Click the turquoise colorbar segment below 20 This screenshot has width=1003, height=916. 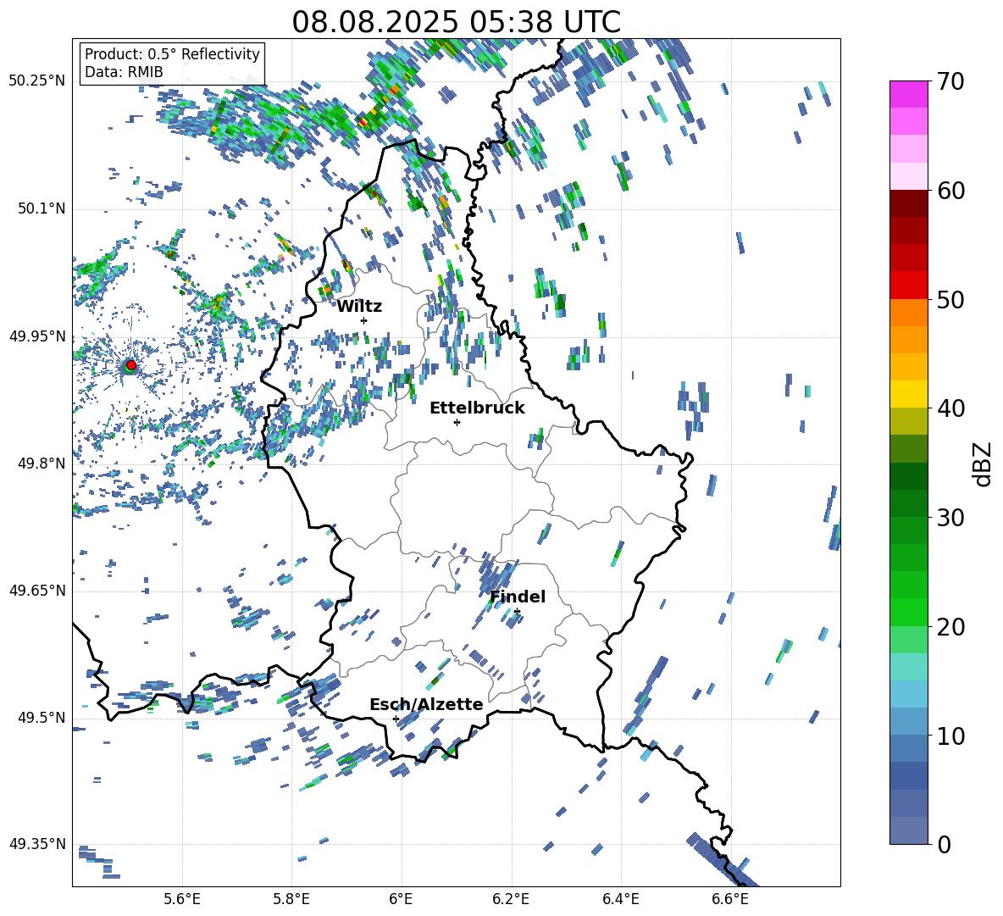(x=909, y=667)
